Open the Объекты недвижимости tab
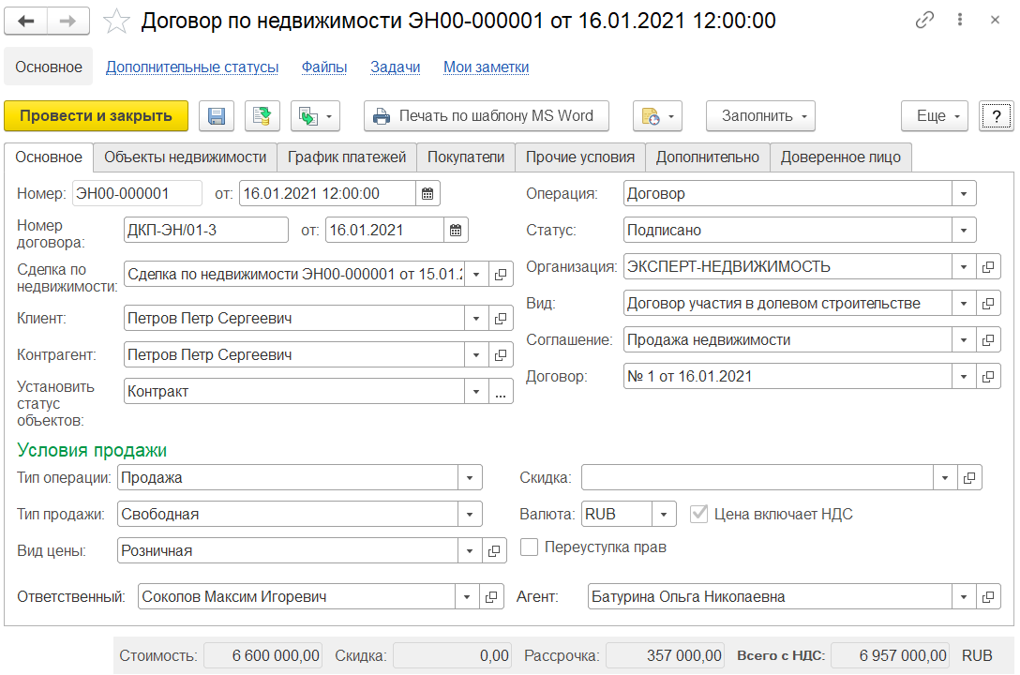The height and width of the screenshot is (675, 1020). coord(185,157)
